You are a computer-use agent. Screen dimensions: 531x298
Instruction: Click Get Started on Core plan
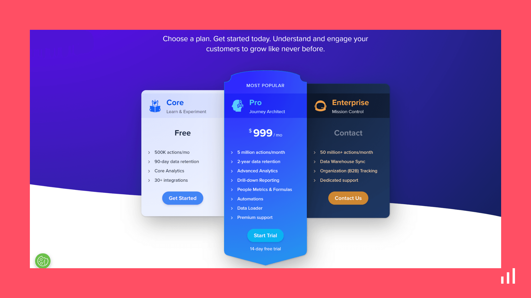tap(182, 198)
